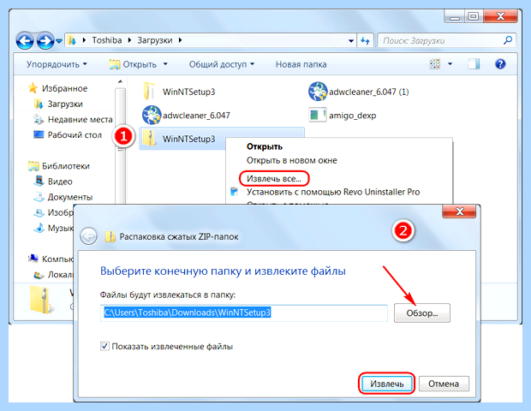The height and width of the screenshot is (411, 531).
Task: Click the Explorer back navigation arrow
Action: click(x=25, y=40)
